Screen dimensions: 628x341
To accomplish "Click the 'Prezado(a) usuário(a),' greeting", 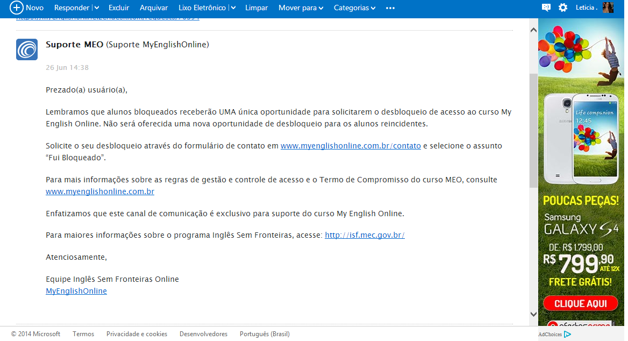I will [87, 90].
